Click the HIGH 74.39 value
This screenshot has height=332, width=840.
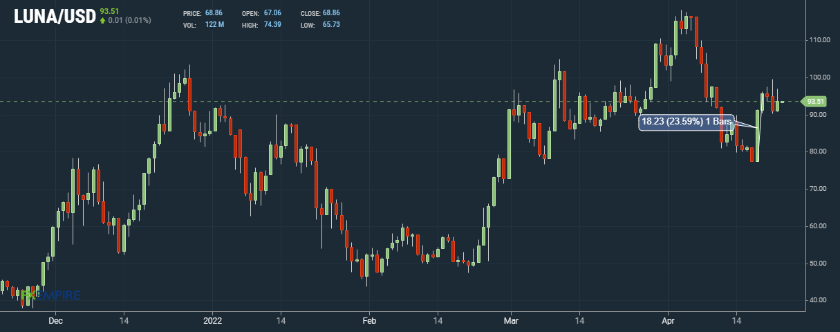[274, 25]
